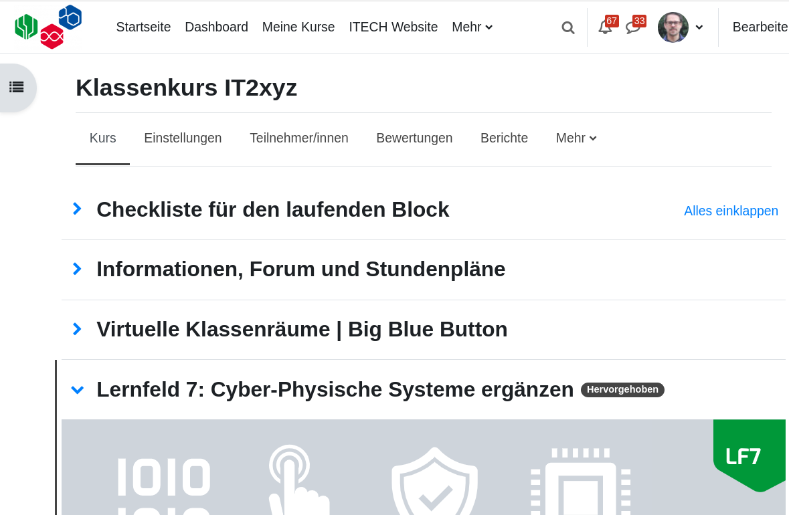789x515 pixels.
Task: Click the ITECH site logo
Action: click(48, 27)
